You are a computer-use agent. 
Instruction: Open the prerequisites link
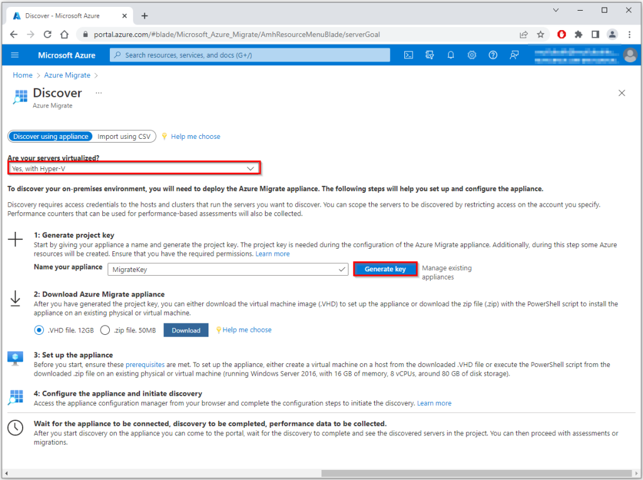tap(145, 365)
